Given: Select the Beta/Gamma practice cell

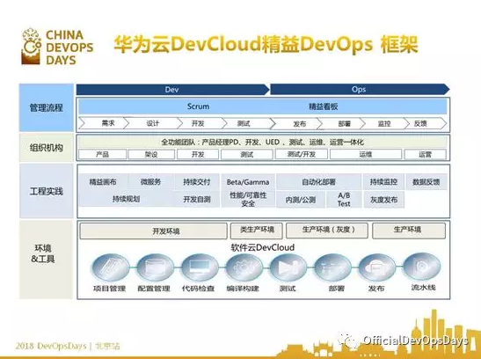Looking at the screenshot, I should 248,182.
